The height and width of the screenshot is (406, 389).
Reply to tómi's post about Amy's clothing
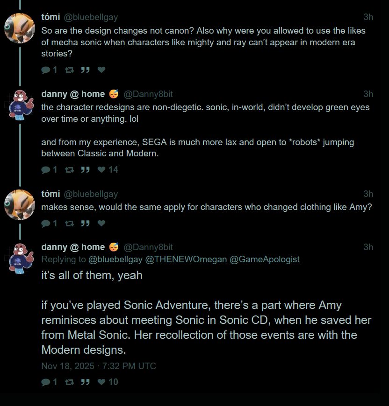point(46,224)
